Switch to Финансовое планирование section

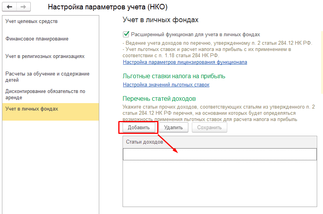click(37, 39)
